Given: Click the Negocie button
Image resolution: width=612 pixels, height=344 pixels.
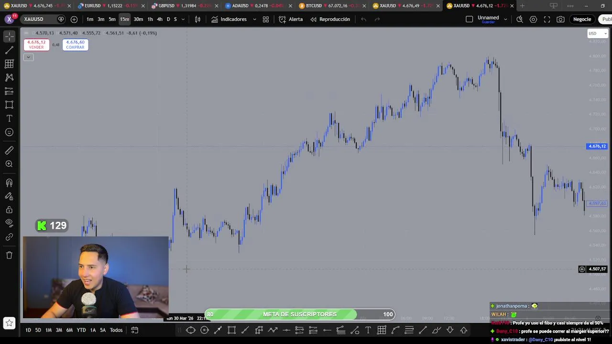Looking at the screenshot, I should (x=582, y=19).
